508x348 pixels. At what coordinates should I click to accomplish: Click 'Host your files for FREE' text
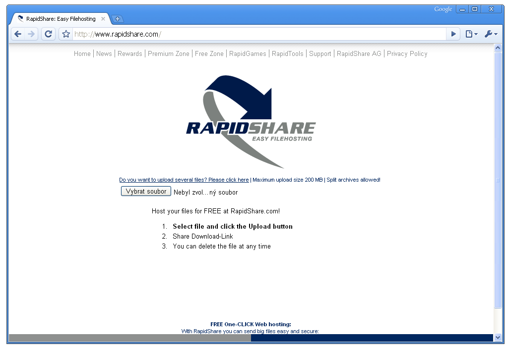tap(216, 211)
